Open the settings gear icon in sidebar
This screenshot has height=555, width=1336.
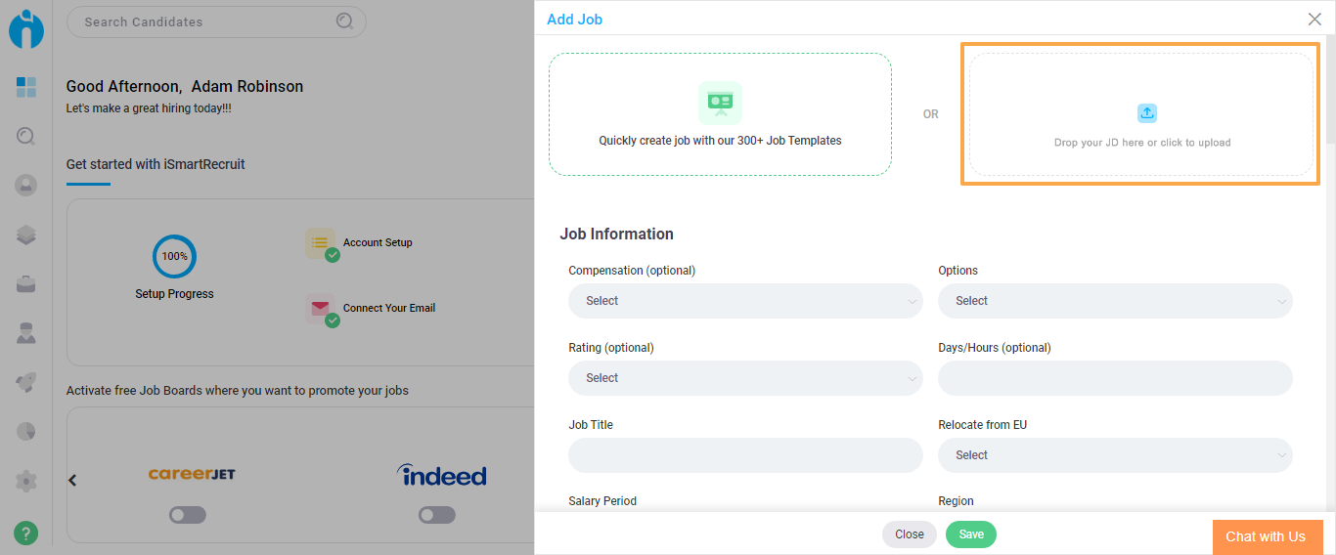pyautogui.click(x=26, y=481)
